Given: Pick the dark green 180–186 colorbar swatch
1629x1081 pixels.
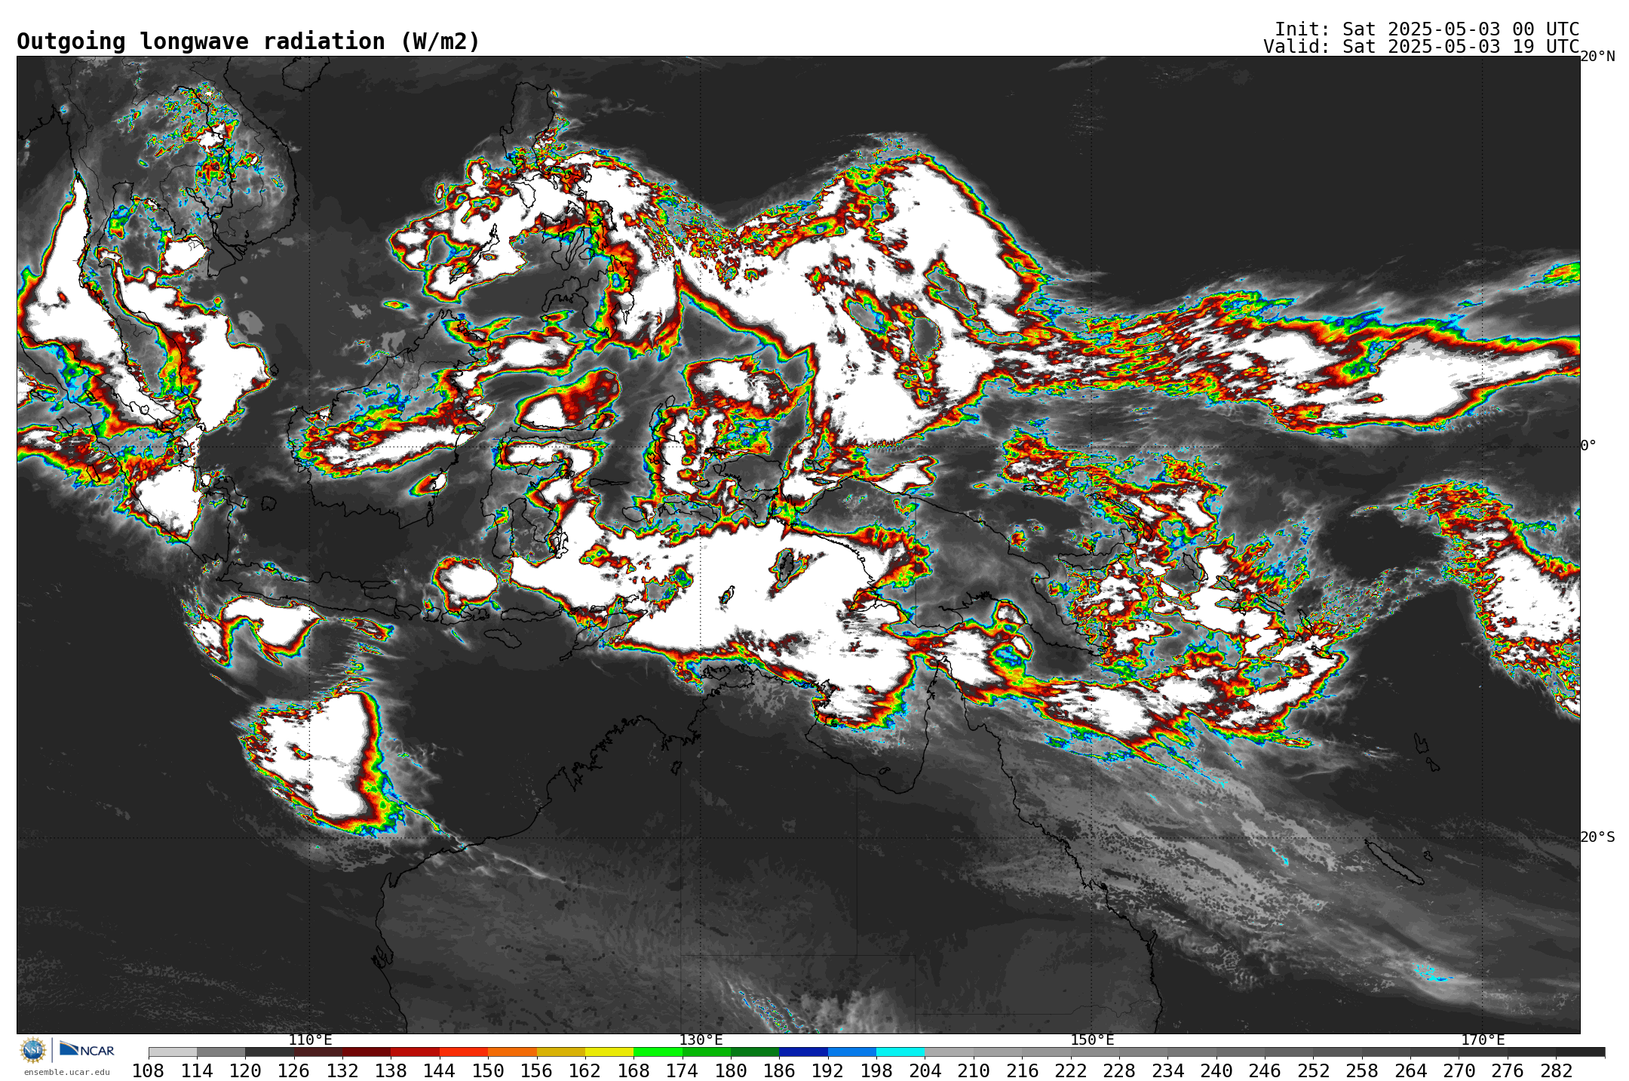Looking at the screenshot, I should coord(755,1052).
